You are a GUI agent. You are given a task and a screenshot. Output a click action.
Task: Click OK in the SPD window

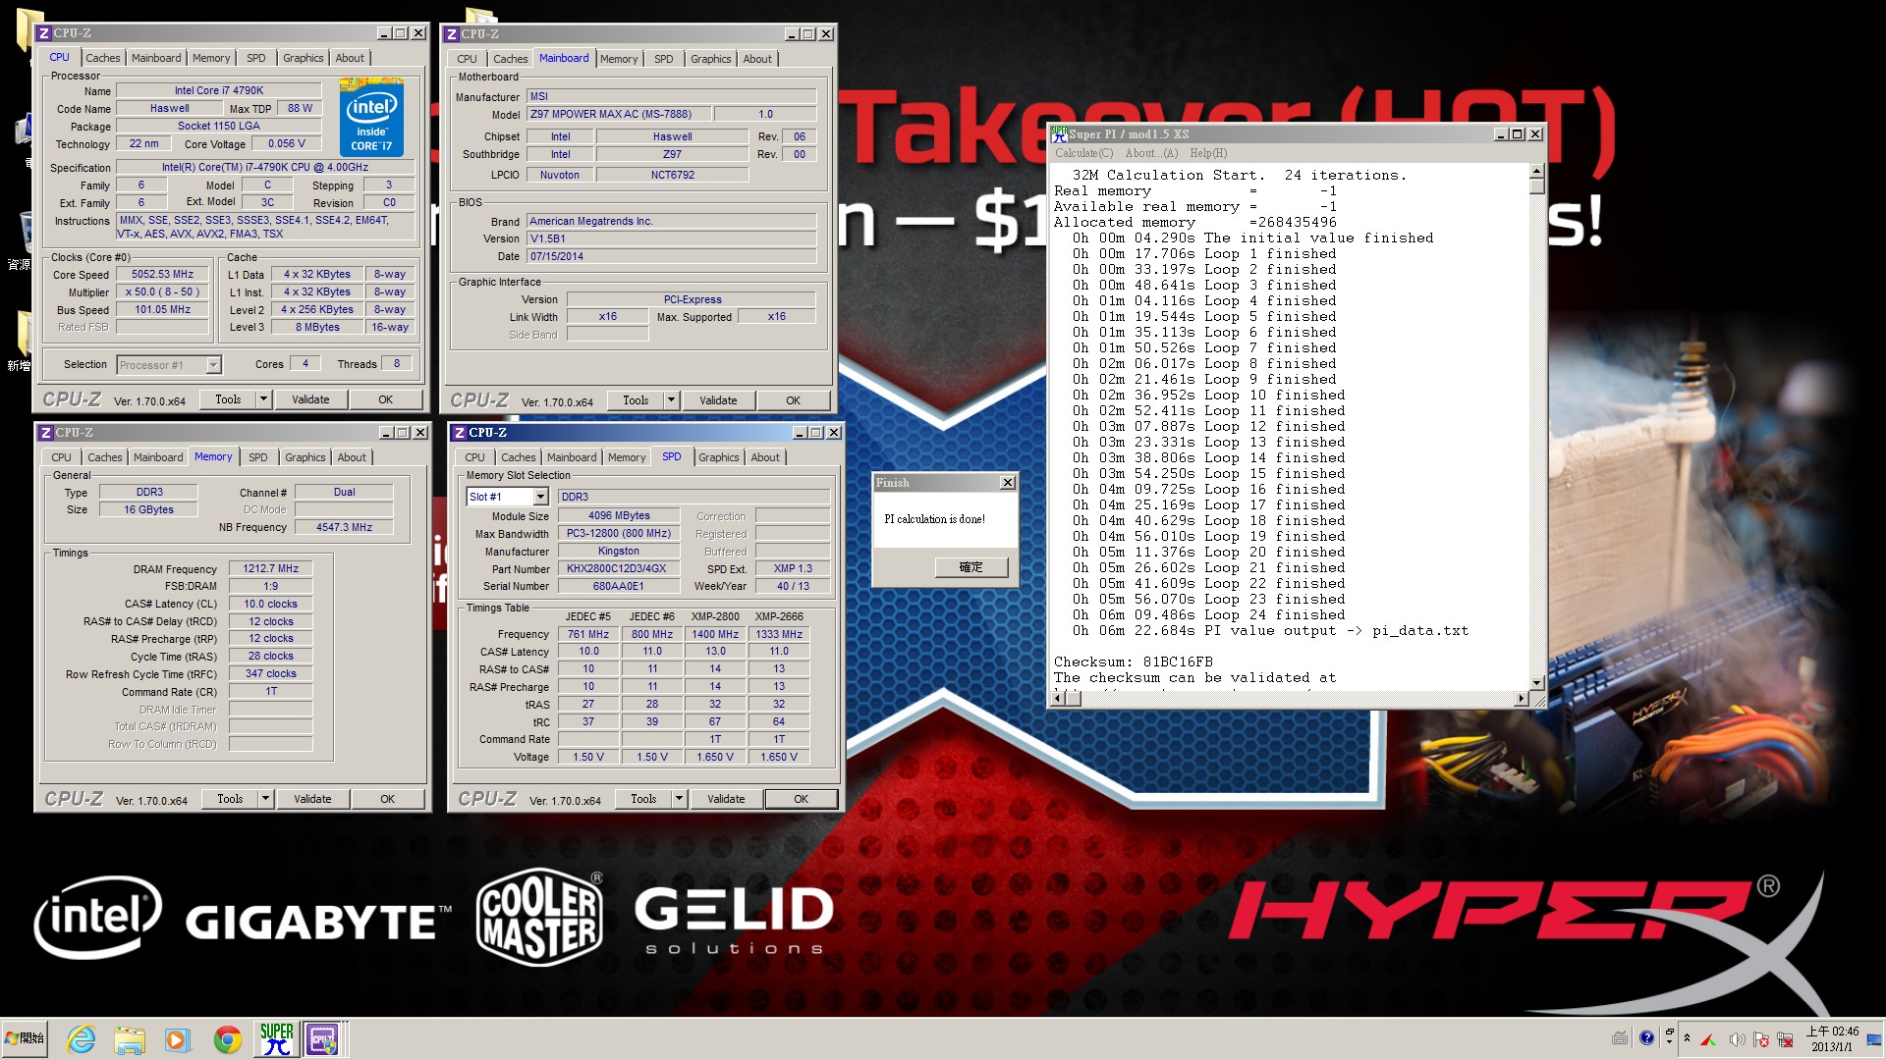(x=802, y=799)
